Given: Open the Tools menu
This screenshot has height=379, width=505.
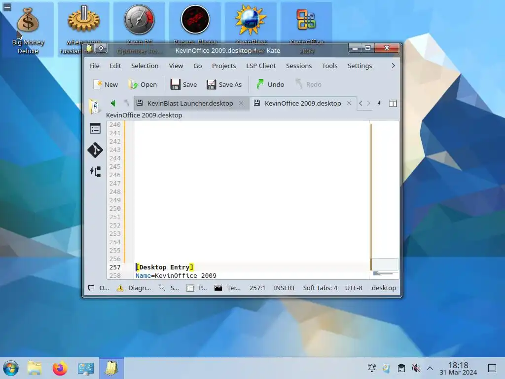Looking at the screenshot, I should pos(329,66).
